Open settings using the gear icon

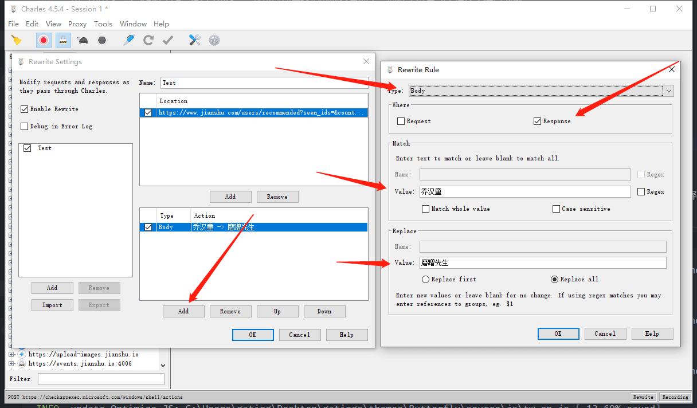[214, 40]
